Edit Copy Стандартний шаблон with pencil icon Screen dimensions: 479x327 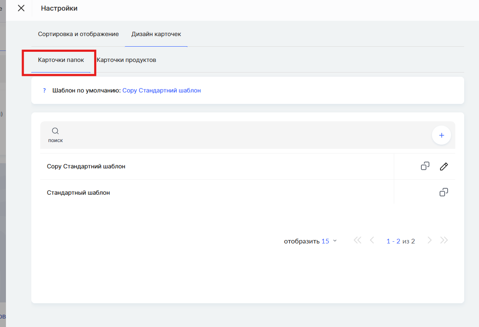pos(444,166)
